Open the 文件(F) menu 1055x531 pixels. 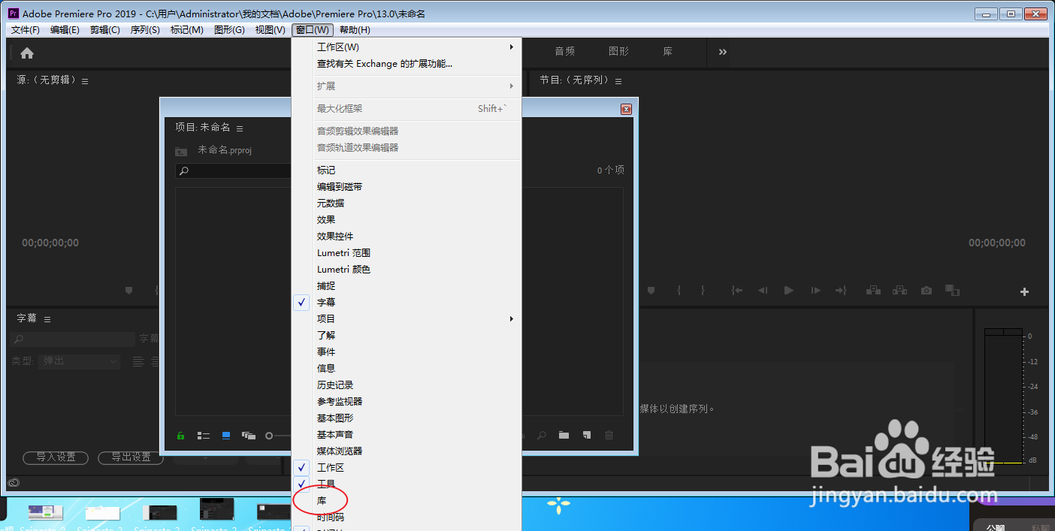click(x=26, y=30)
